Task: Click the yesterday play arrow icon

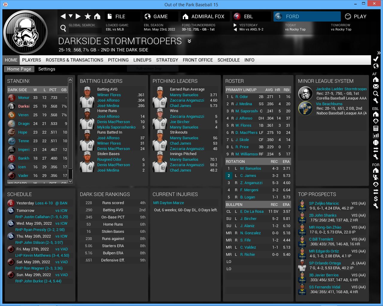Action: (235, 25)
